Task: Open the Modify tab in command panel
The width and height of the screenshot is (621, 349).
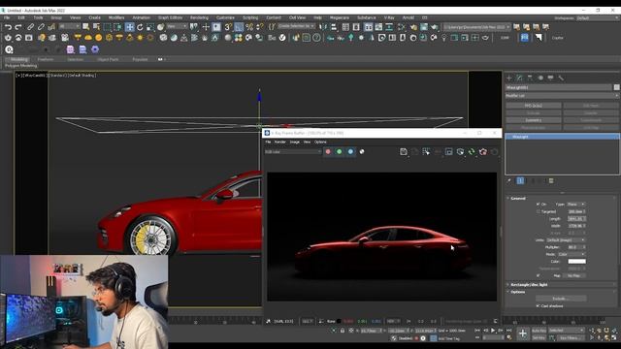Action: click(x=520, y=78)
